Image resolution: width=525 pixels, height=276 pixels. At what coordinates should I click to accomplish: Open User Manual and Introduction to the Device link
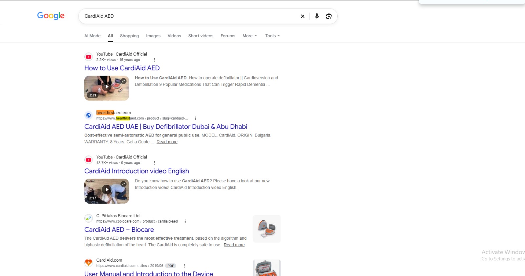pyautogui.click(x=149, y=273)
